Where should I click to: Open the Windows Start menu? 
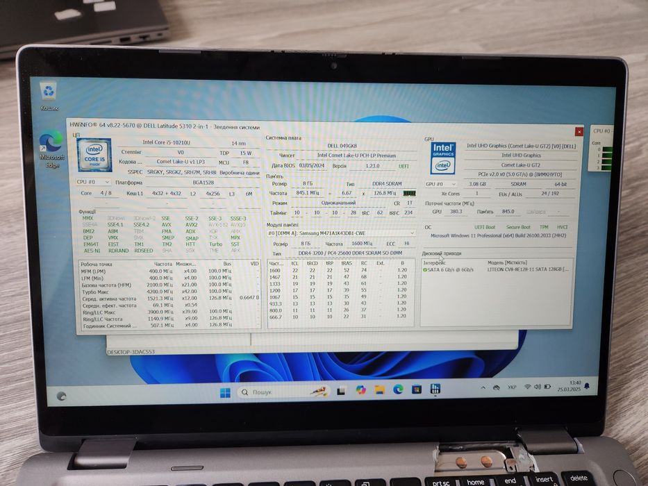(225, 392)
